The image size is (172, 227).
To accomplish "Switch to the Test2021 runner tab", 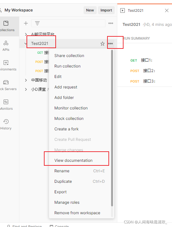I will [136, 10].
